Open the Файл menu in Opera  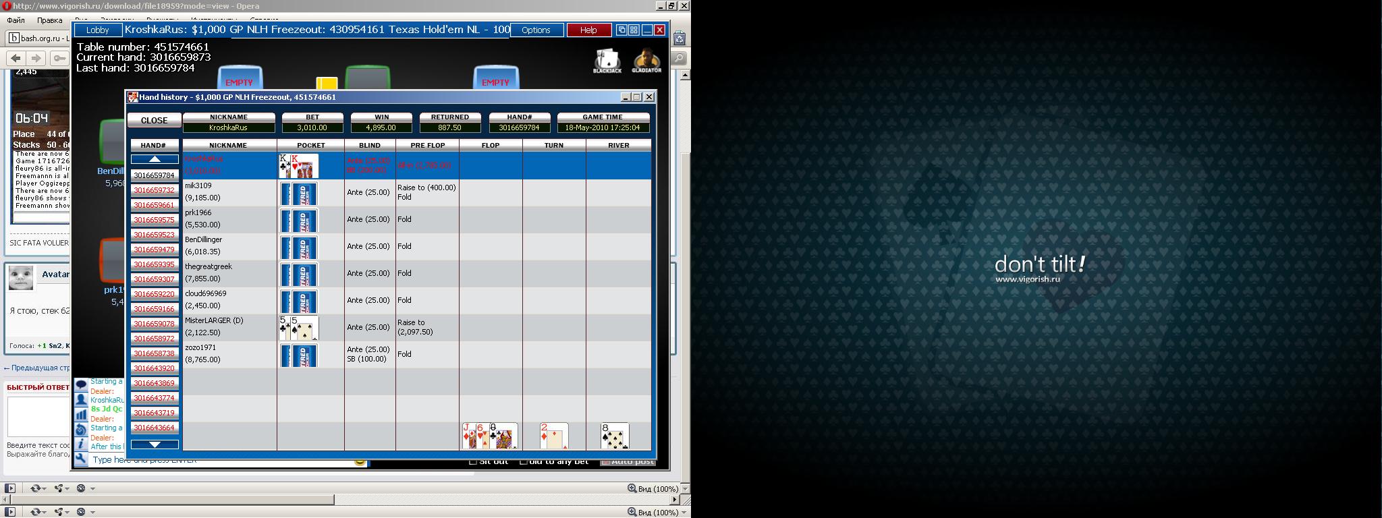point(16,20)
